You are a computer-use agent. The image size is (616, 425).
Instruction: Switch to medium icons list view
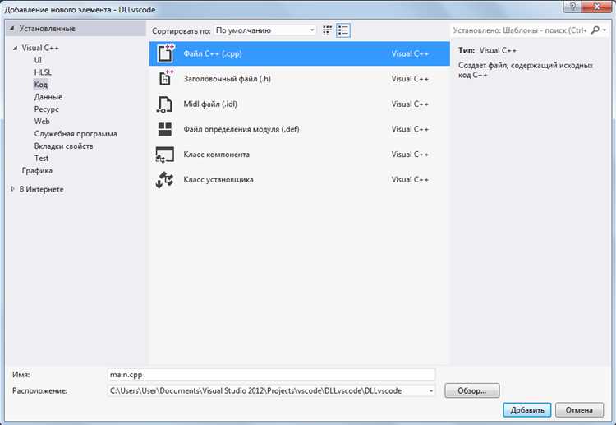click(343, 30)
